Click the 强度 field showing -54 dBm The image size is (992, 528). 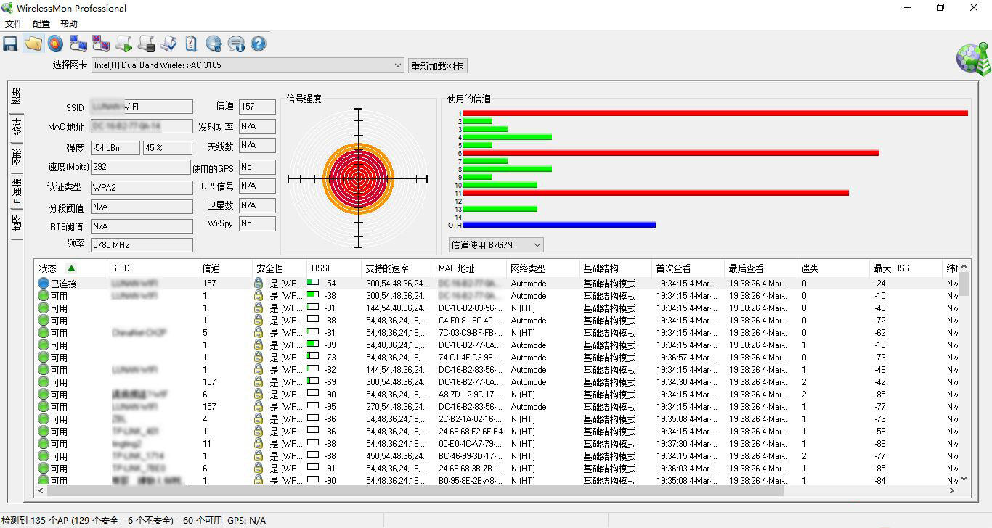[115, 148]
